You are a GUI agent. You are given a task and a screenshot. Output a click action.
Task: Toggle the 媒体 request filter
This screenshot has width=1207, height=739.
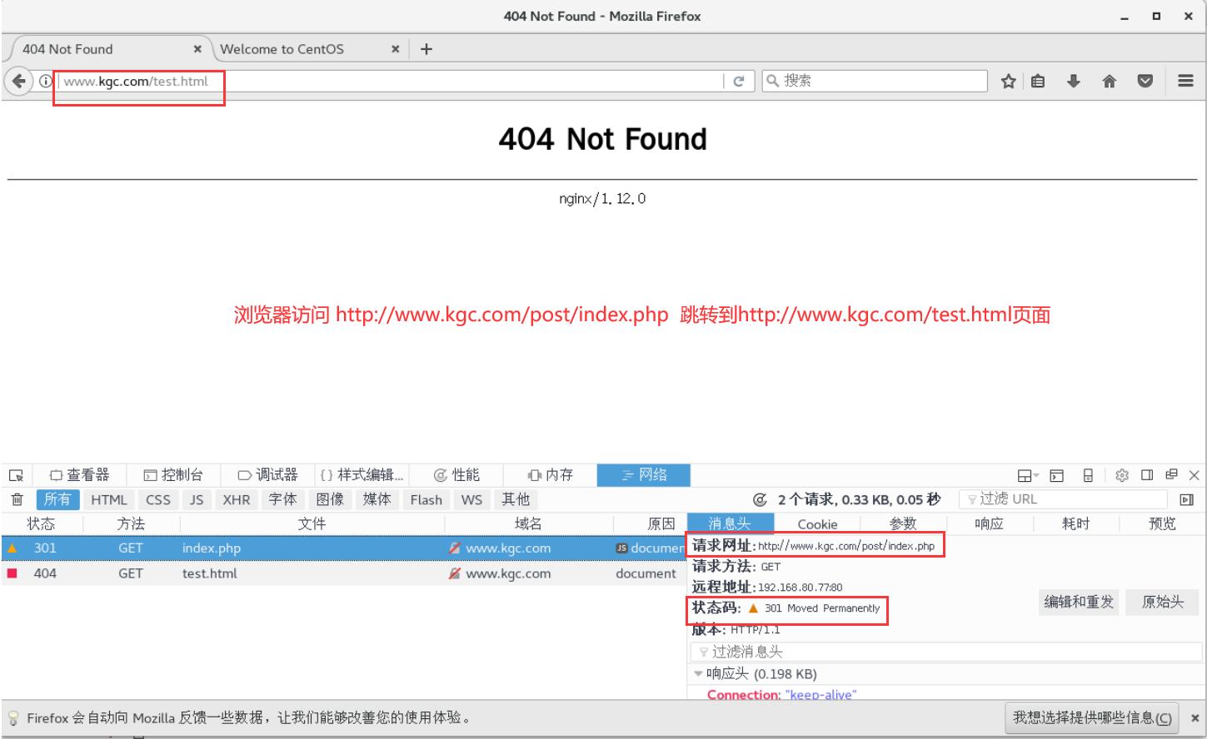click(x=377, y=499)
